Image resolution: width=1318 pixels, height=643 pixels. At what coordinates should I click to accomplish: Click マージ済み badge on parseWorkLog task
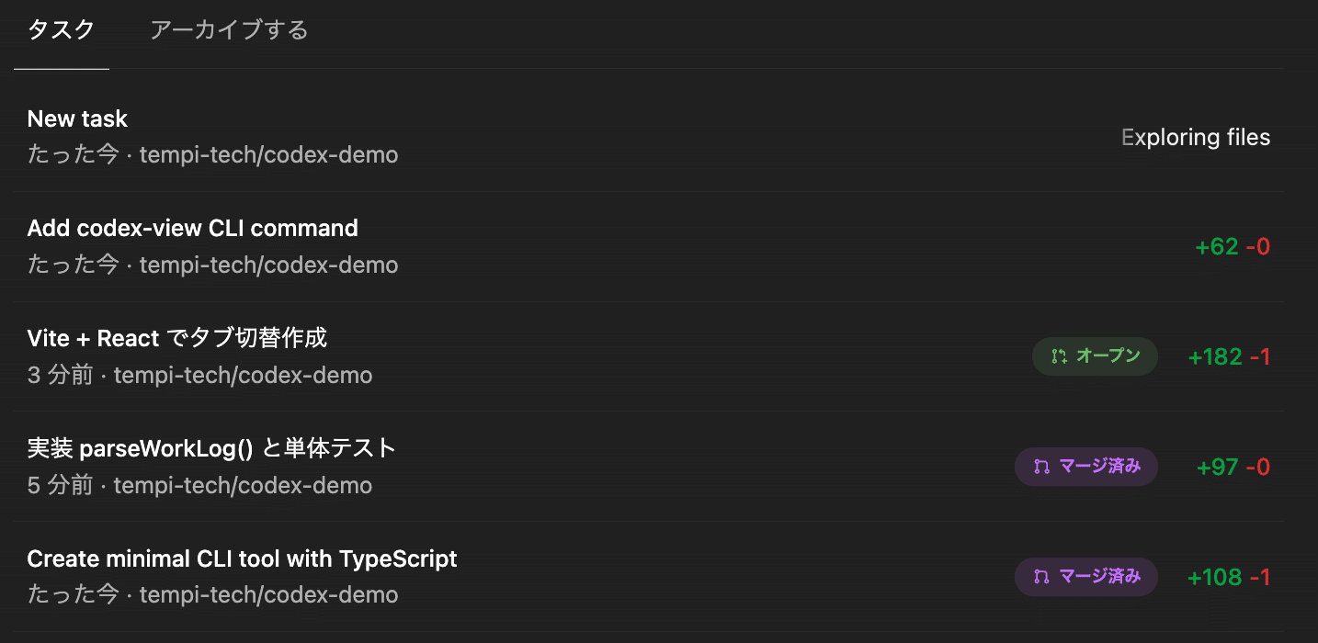click(x=1086, y=467)
